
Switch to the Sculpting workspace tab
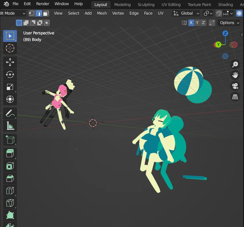146,5
